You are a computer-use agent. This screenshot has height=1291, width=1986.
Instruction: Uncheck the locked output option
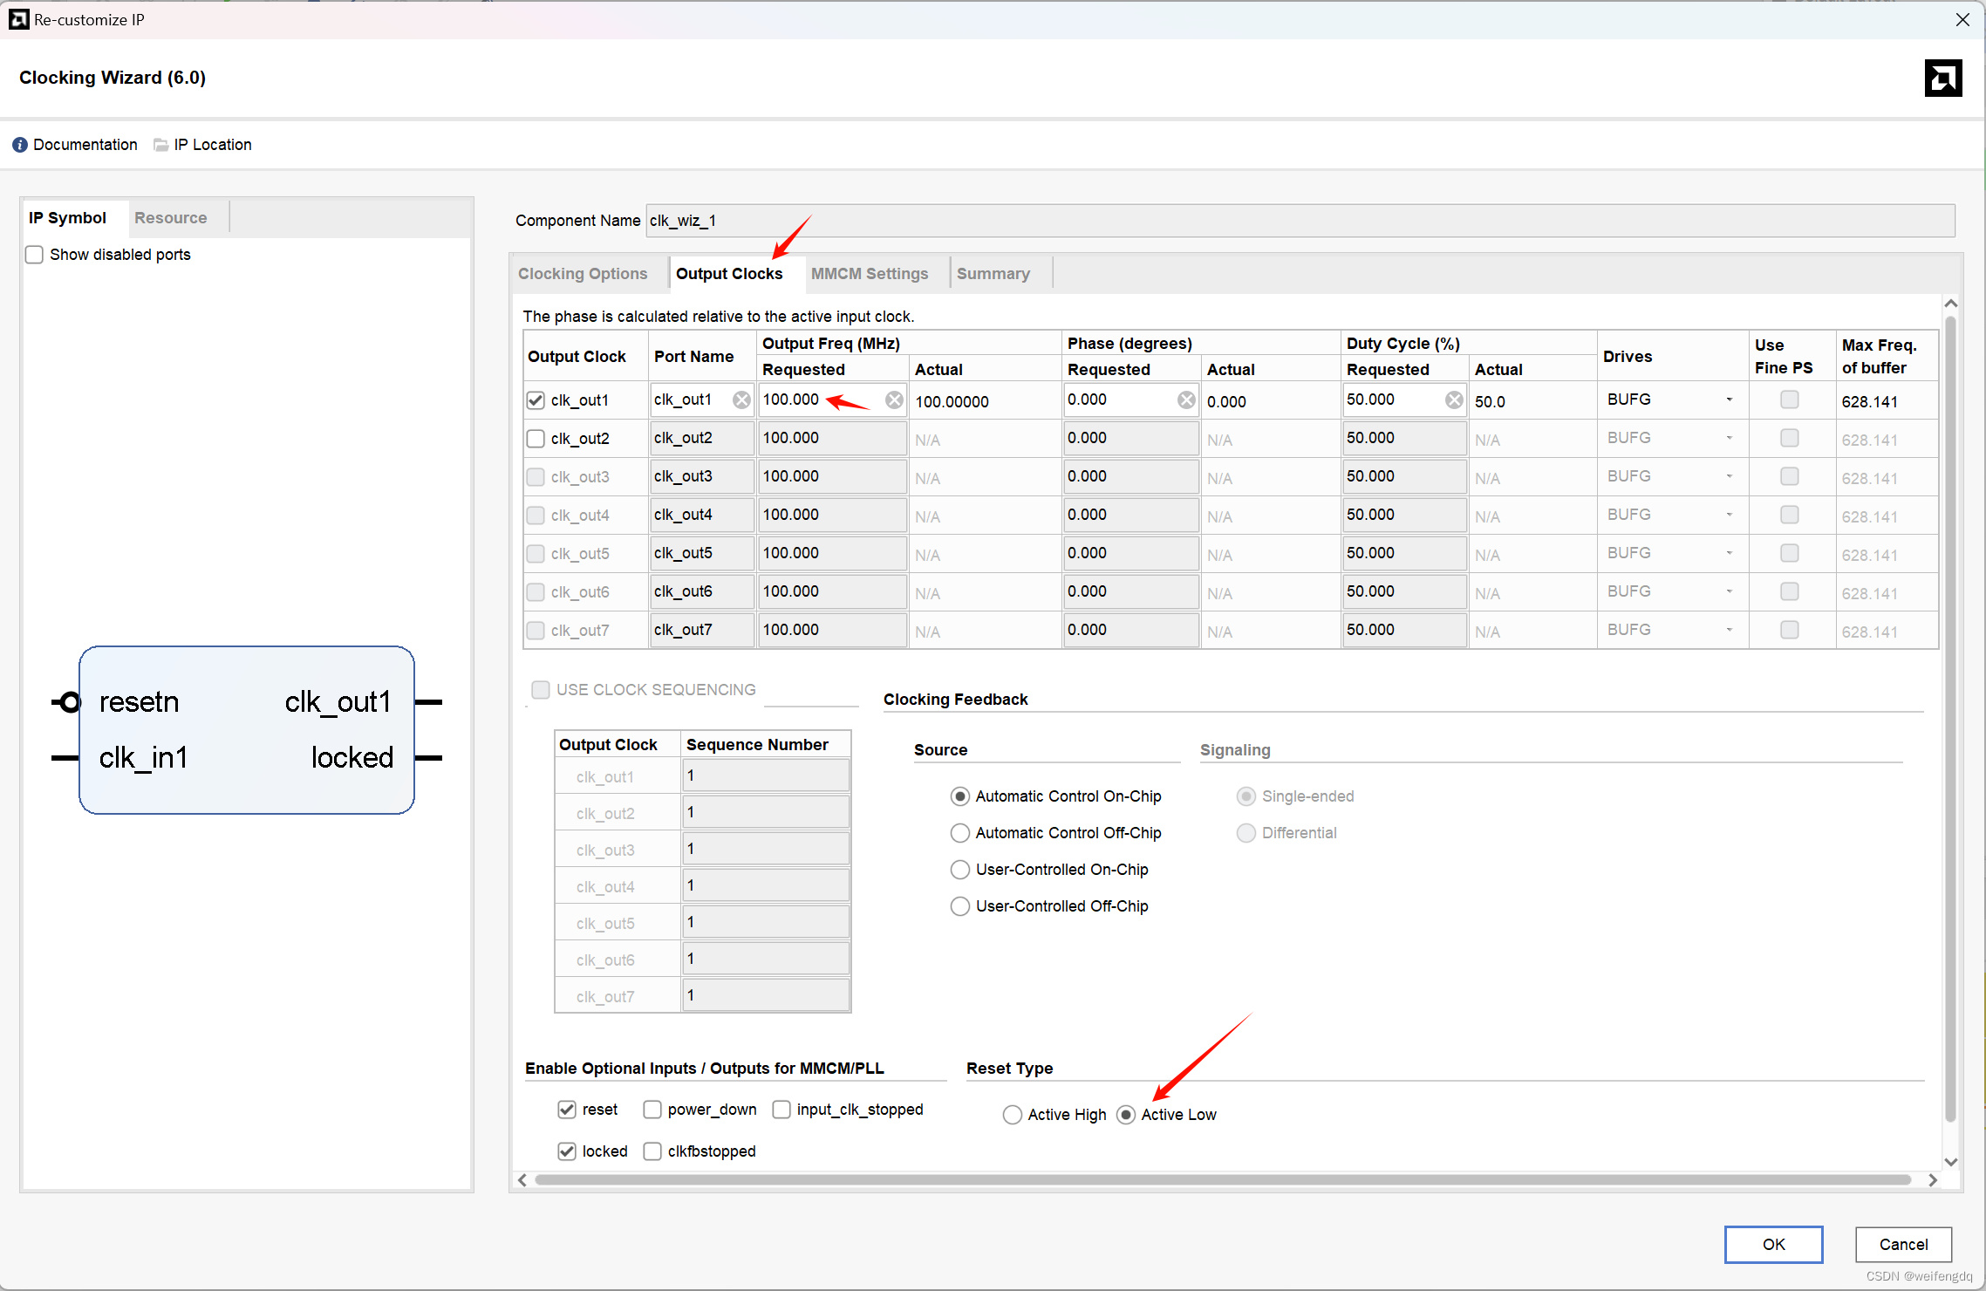point(567,1151)
